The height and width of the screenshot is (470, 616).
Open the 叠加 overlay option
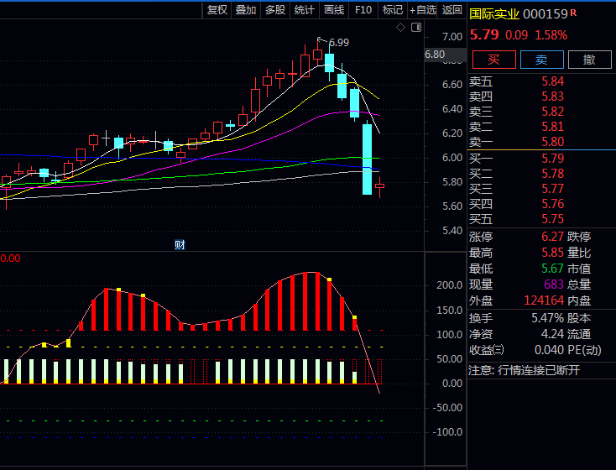coord(246,10)
